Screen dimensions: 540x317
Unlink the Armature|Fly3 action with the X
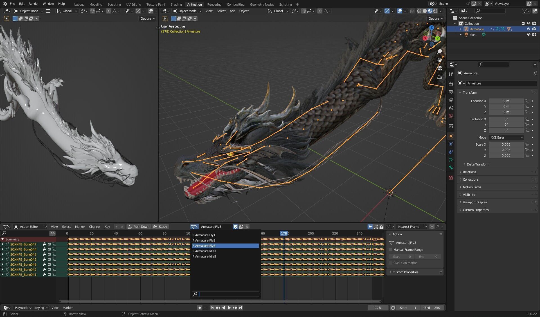click(x=247, y=227)
